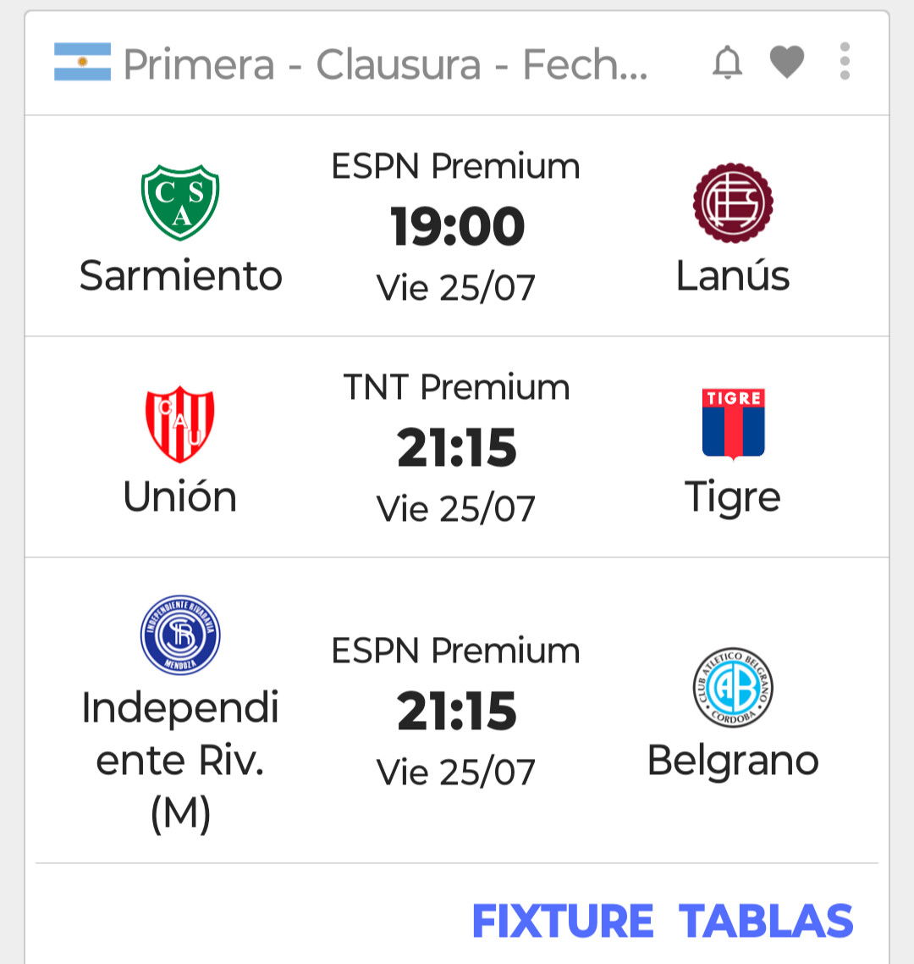The width and height of the screenshot is (914, 964).
Task: Open the TABLAS tab
Action: (766, 921)
